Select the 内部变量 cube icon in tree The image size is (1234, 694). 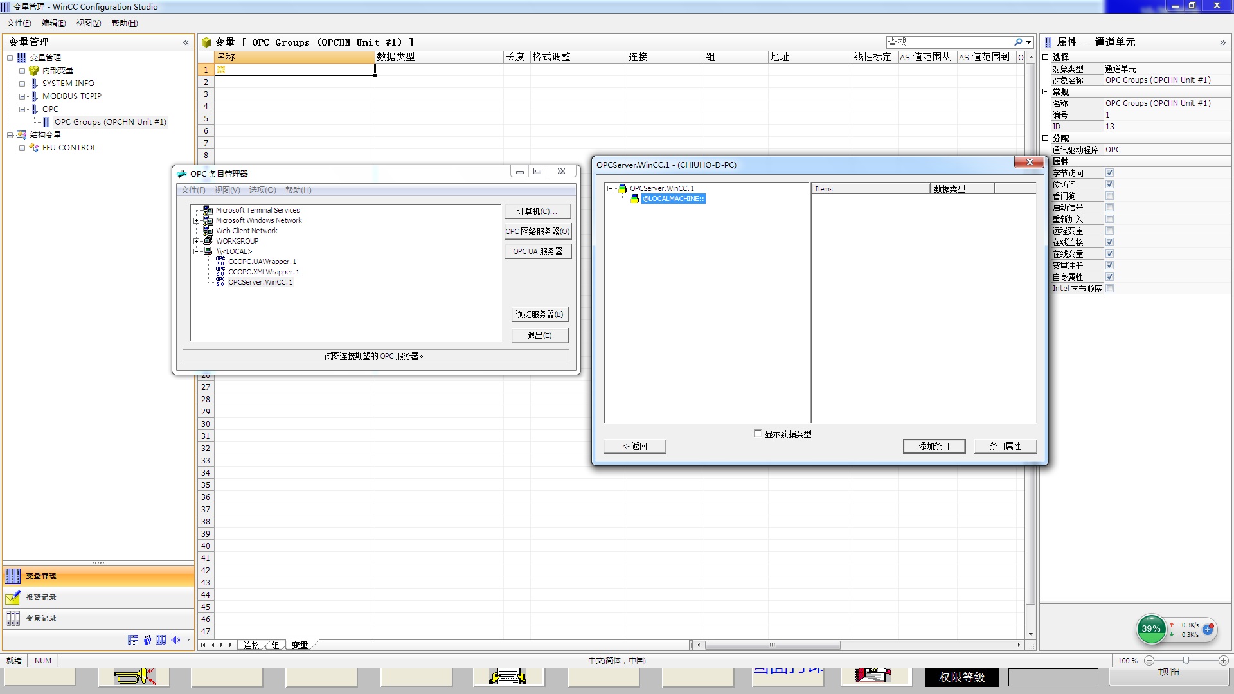tap(34, 71)
